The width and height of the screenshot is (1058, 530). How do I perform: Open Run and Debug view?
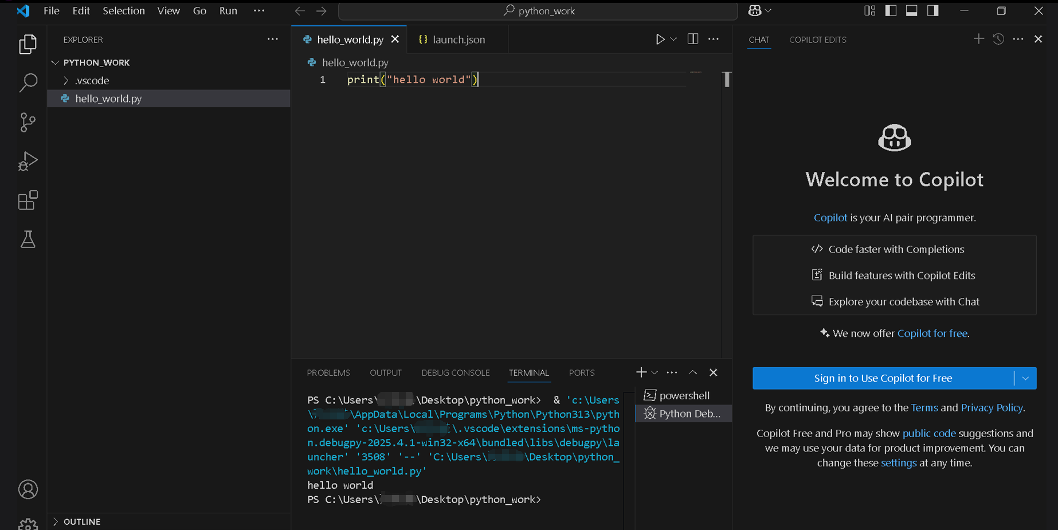pyautogui.click(x=28, y=162)
